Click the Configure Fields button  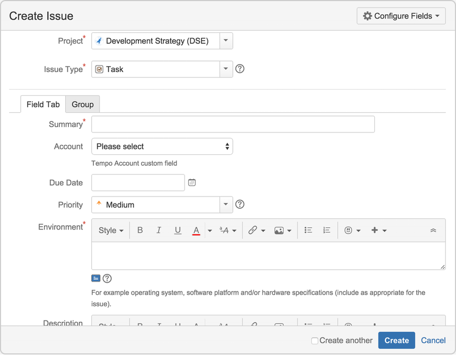tap(401, 16)
